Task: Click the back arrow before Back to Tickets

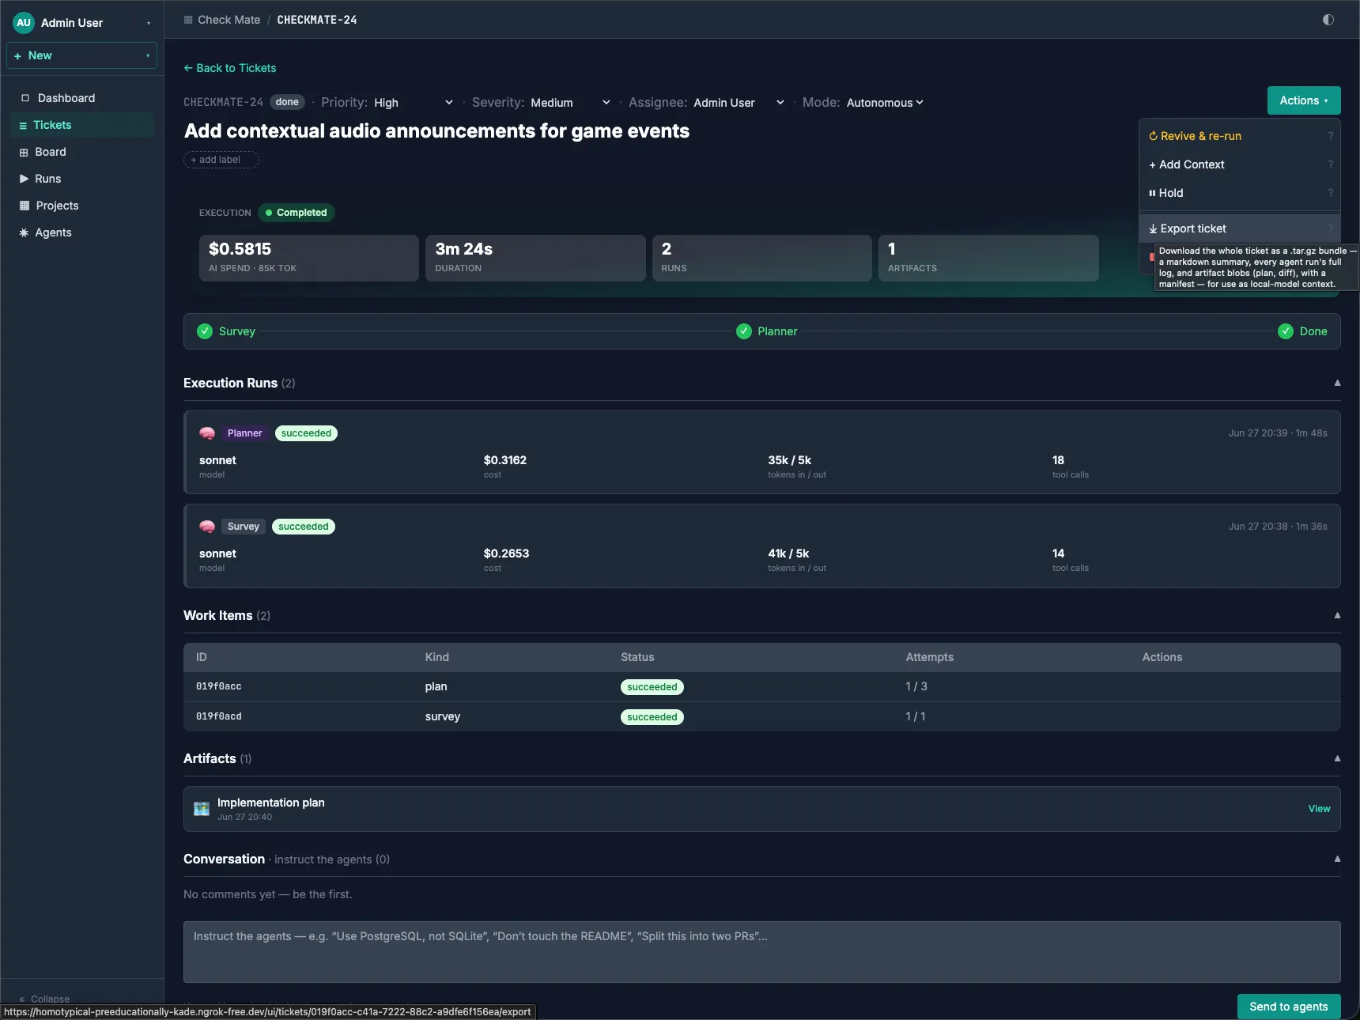Action: (188, 68)
